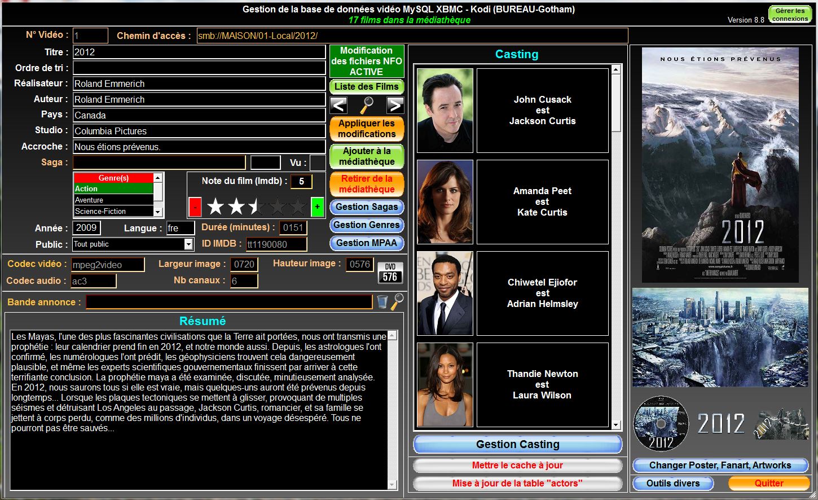Go to the next film arrow
The height and width of the screenshot is (500, 818).
click(395, 105)
